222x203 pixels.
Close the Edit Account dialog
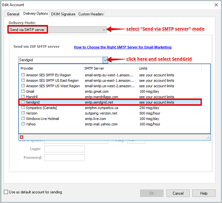coord(216,5)
